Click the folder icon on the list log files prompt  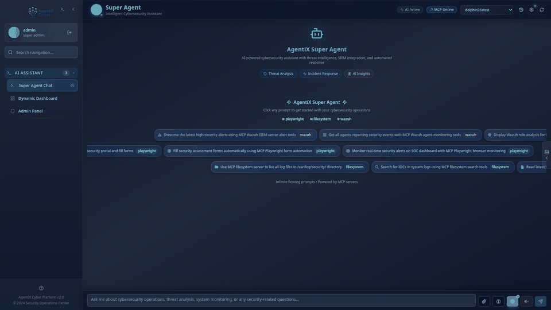pyautogui.click(x=216, y=167)
